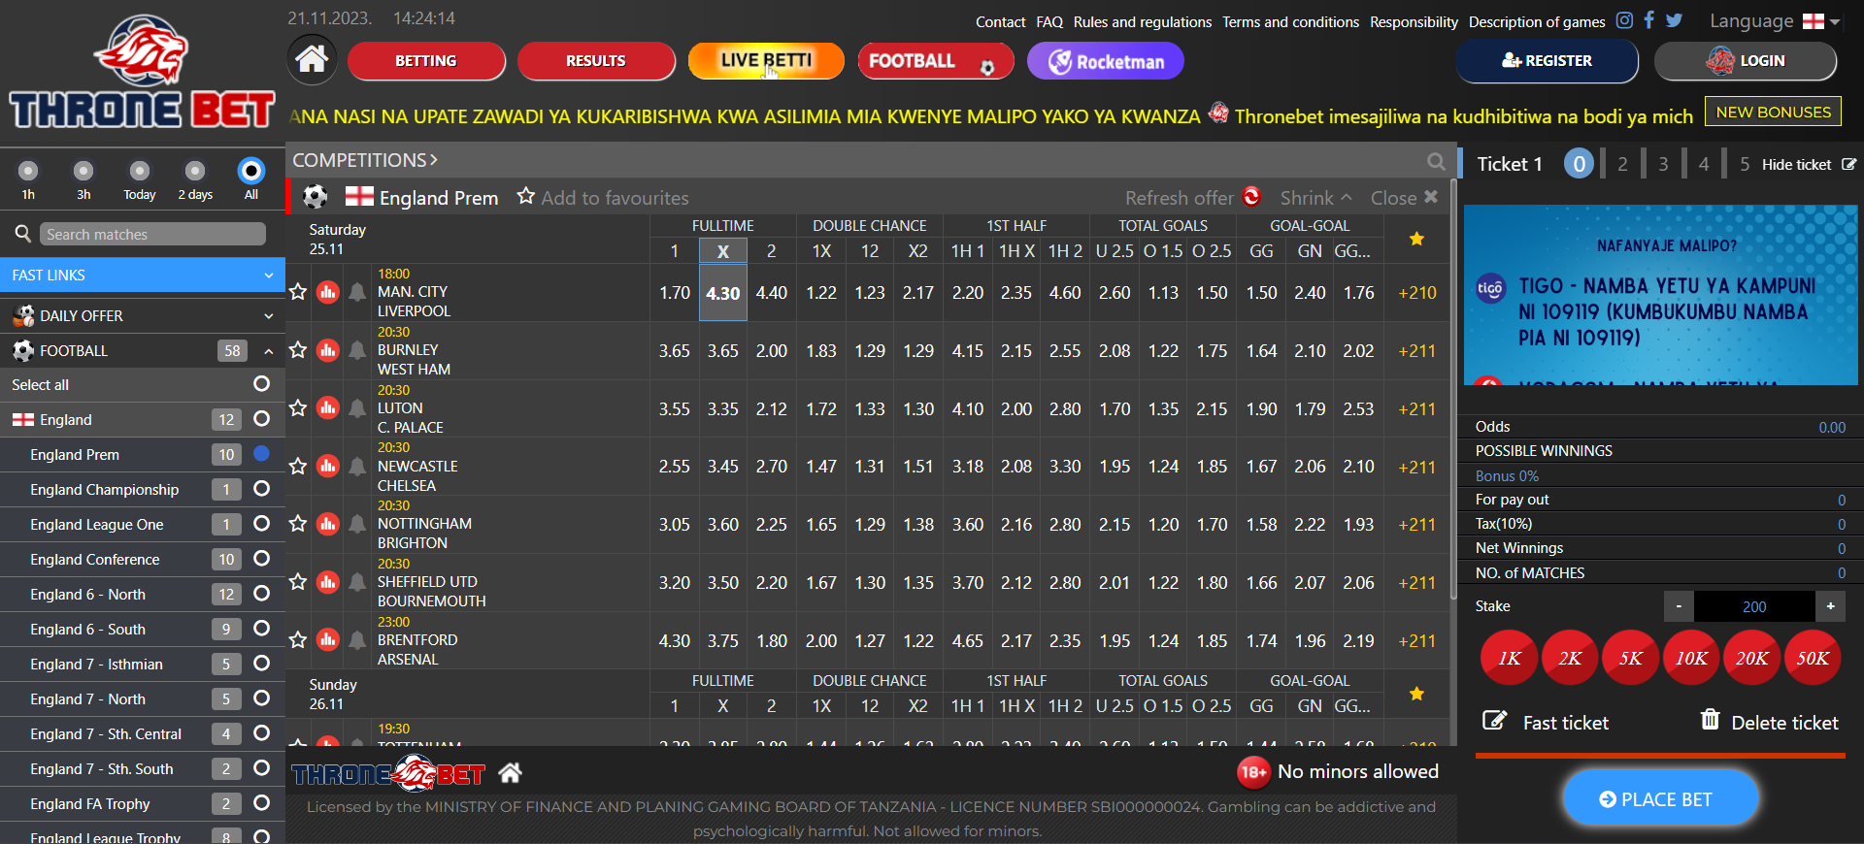Enable bell notification for Sheffield Utd vs Bournemouth

point(357,582)
